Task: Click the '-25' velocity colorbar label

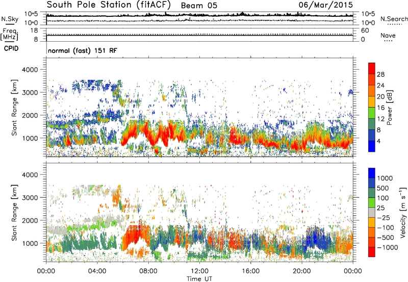Action: click(384, 218)
